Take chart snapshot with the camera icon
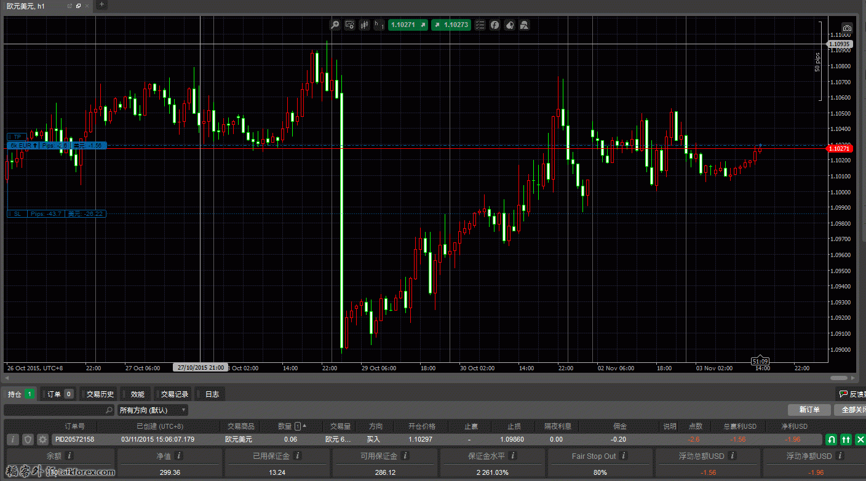866x481 pixels. click(847, 28)
